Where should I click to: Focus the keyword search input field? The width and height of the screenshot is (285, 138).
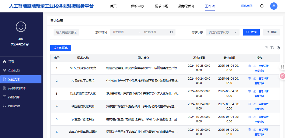pyautogui.click(x=66, y=32)
